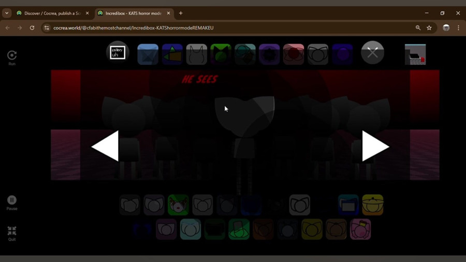Choose the light teal cat-eared icon
The width and height of the screenshot is (466, 262).
(x=191, y=229)
